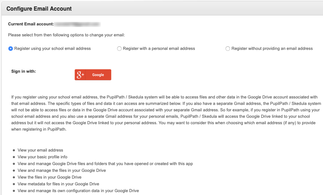Click the 'Sign in with:' label

pos(24,71)
